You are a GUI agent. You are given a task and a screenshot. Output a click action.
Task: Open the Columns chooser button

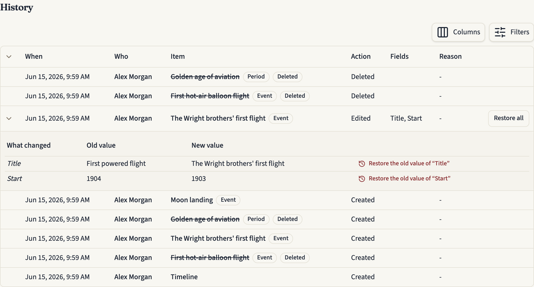click(x=458, y=32)
